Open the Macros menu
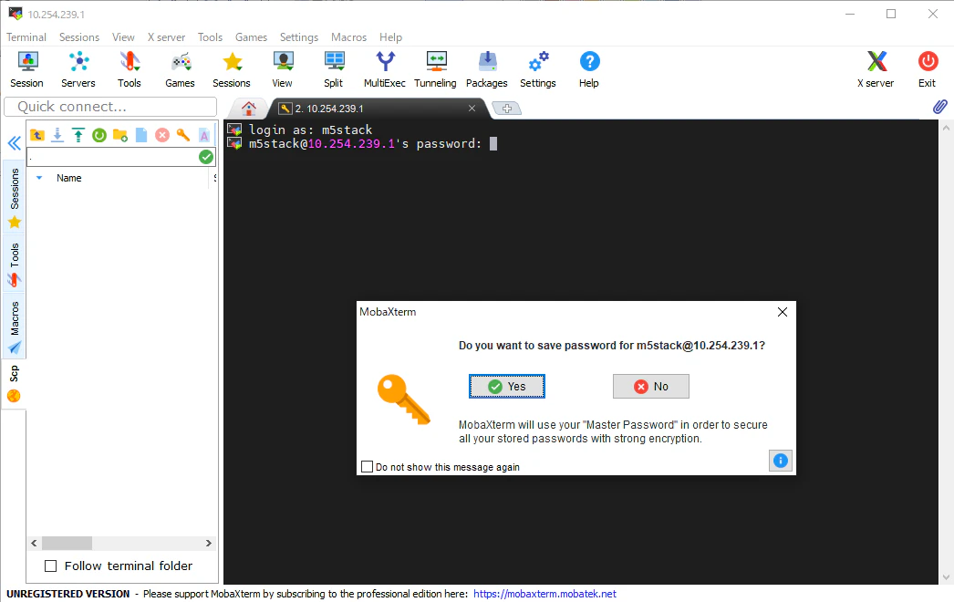The height and width of the screenshot is (602, 954). (x=348, y=37)
